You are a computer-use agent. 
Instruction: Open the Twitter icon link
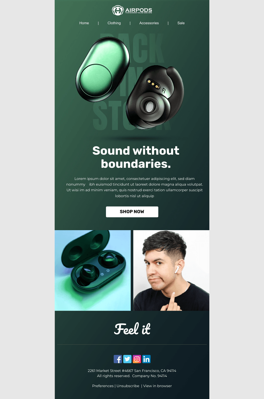(127, 359)
